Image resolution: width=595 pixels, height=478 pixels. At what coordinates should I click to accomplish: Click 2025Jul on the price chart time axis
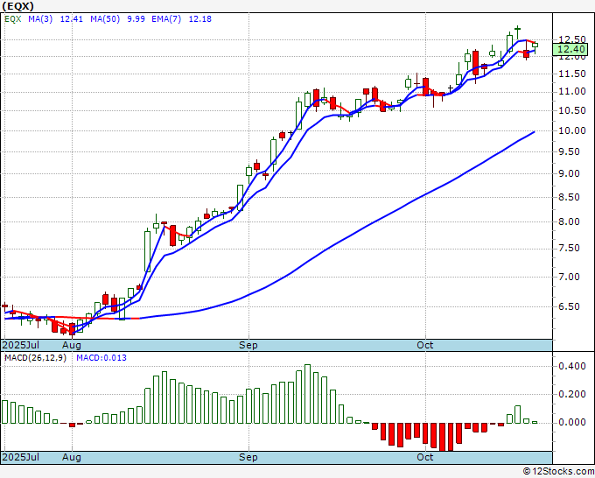coord(21,345)
